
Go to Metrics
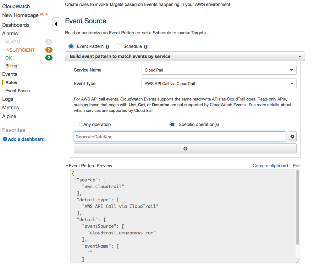pyautogui.click(x=11, y=108)
